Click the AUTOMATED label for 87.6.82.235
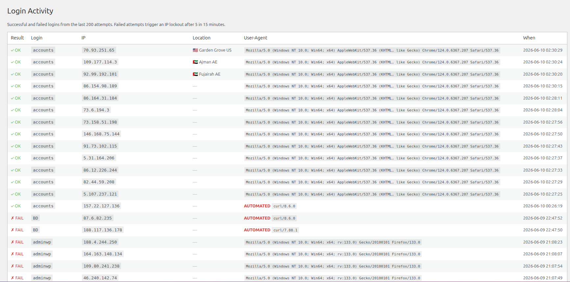570x282 pixels. coord(257,218)
